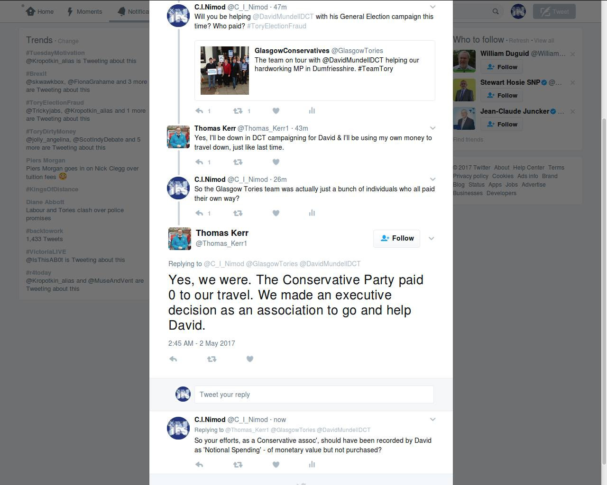
Task: Expand options chevron beside the Follow button
Action: (432, 238)
